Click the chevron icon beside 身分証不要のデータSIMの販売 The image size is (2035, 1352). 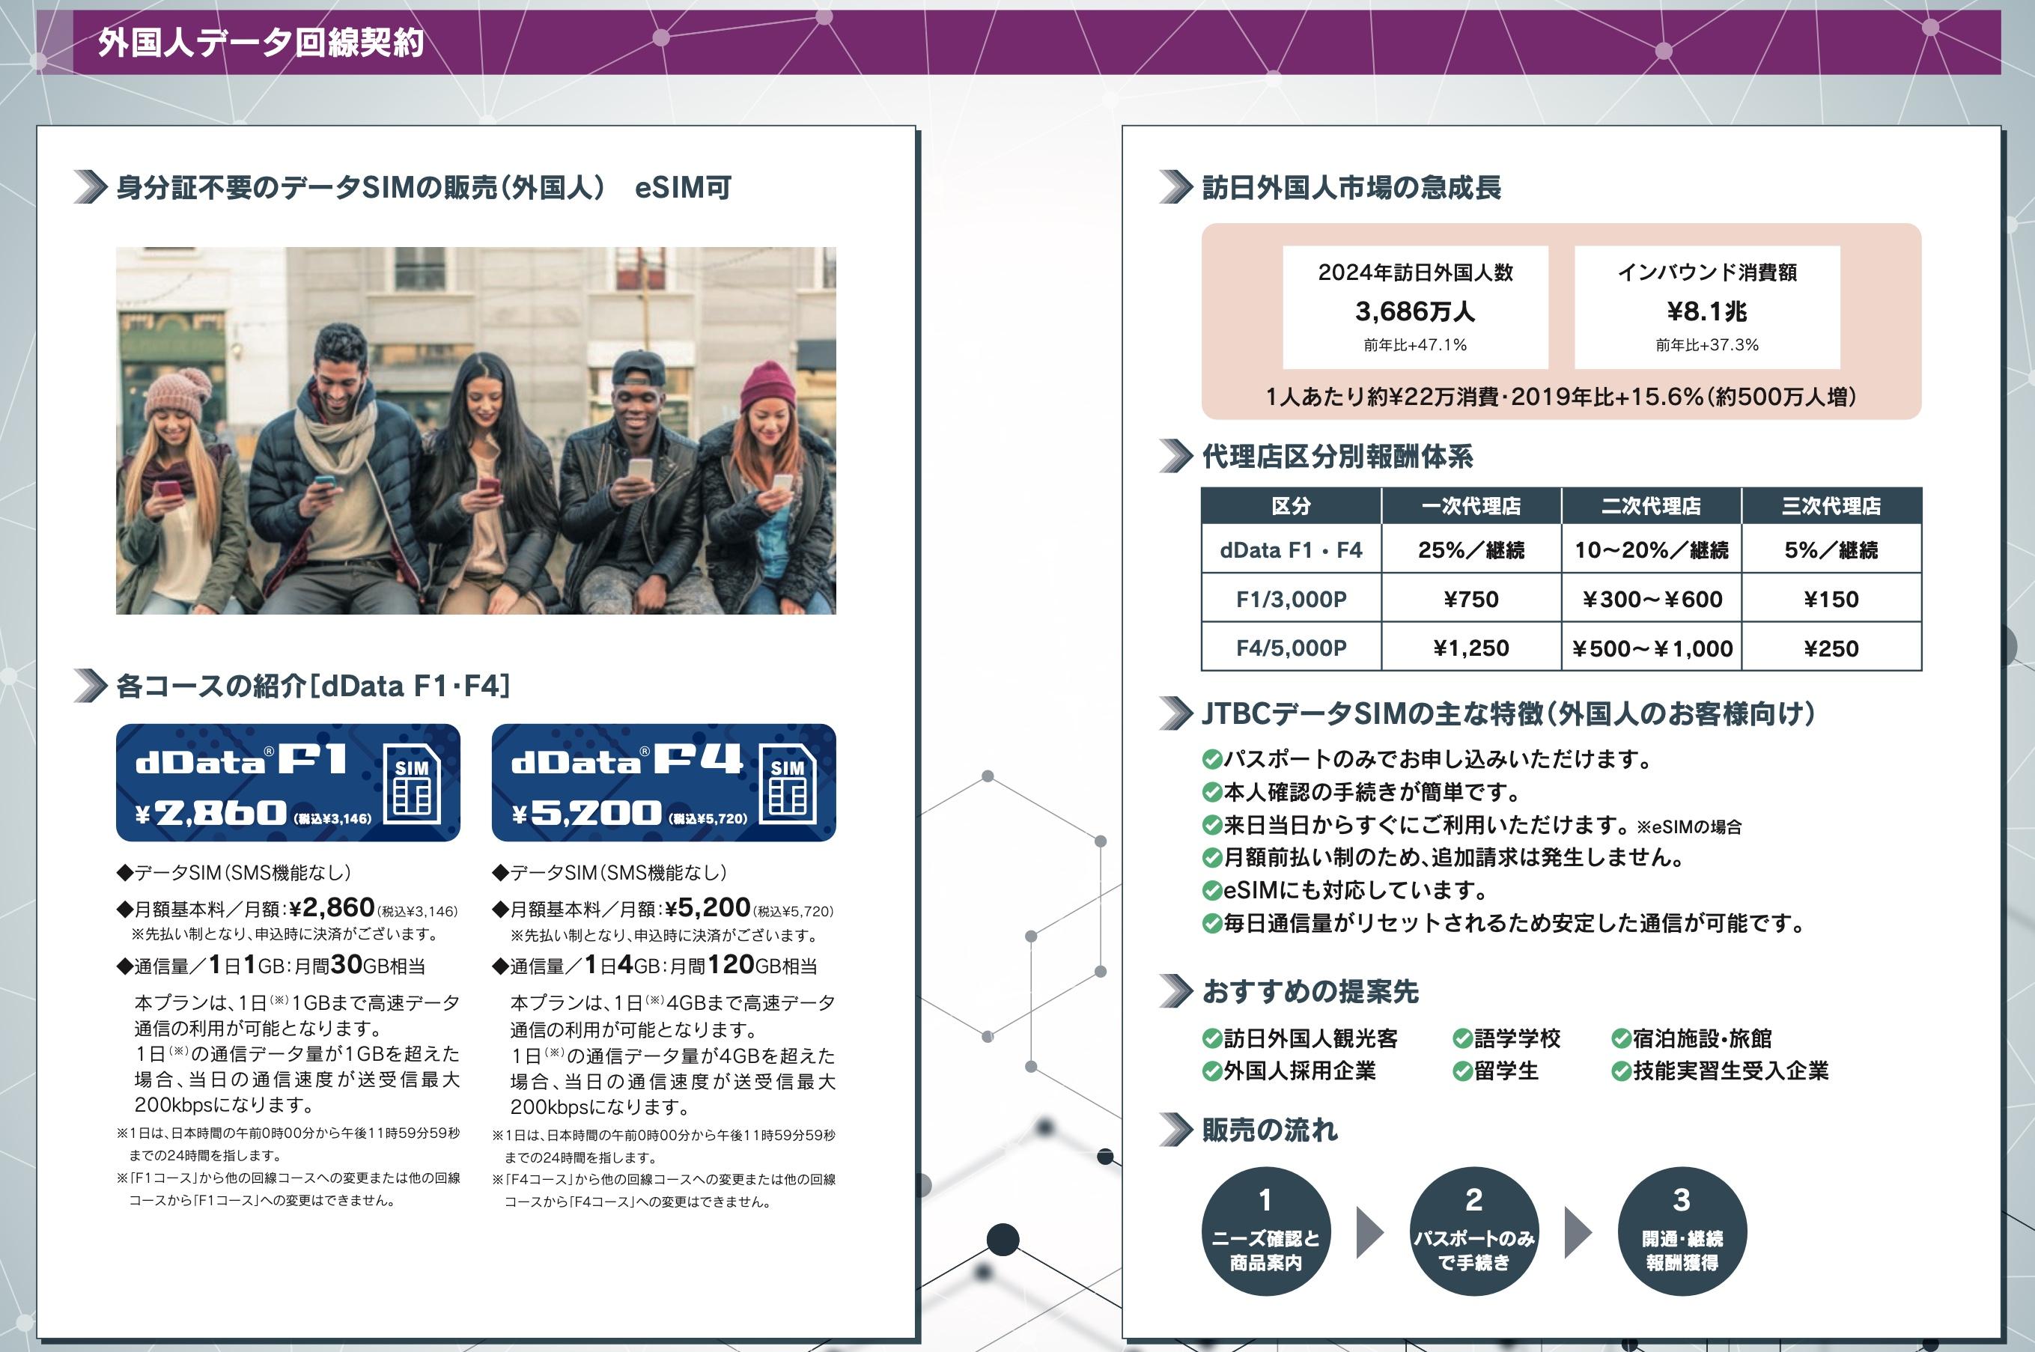click(91, 187)
